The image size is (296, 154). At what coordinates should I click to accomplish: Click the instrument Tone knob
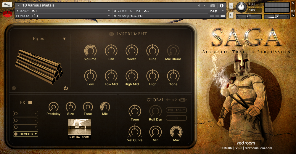click(173, 76)
